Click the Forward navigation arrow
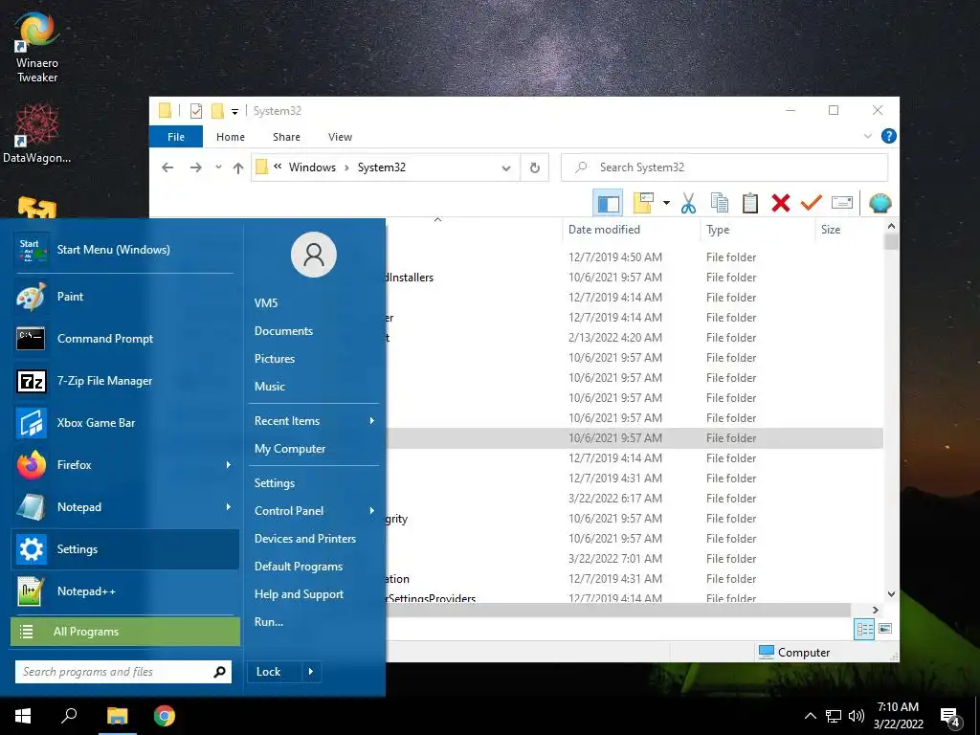Screen dimensions: 980x735 pos(195,167)
